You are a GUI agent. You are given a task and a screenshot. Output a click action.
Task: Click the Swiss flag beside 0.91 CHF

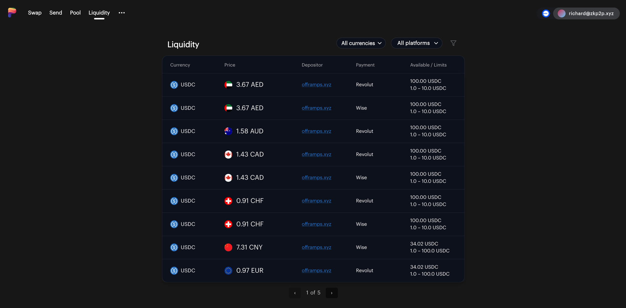coord(228,201)
